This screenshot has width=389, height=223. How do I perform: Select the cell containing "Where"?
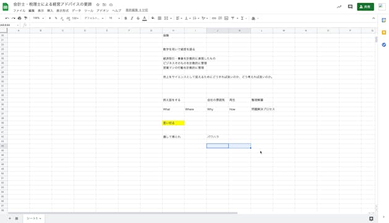pyautogui.click(x=195, y=109)
